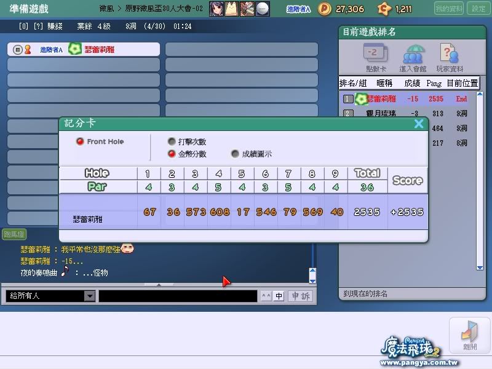Click the 成績 column header
Image resolution: width=492 pixels, height=369 pixels.
tap(412, 83)
